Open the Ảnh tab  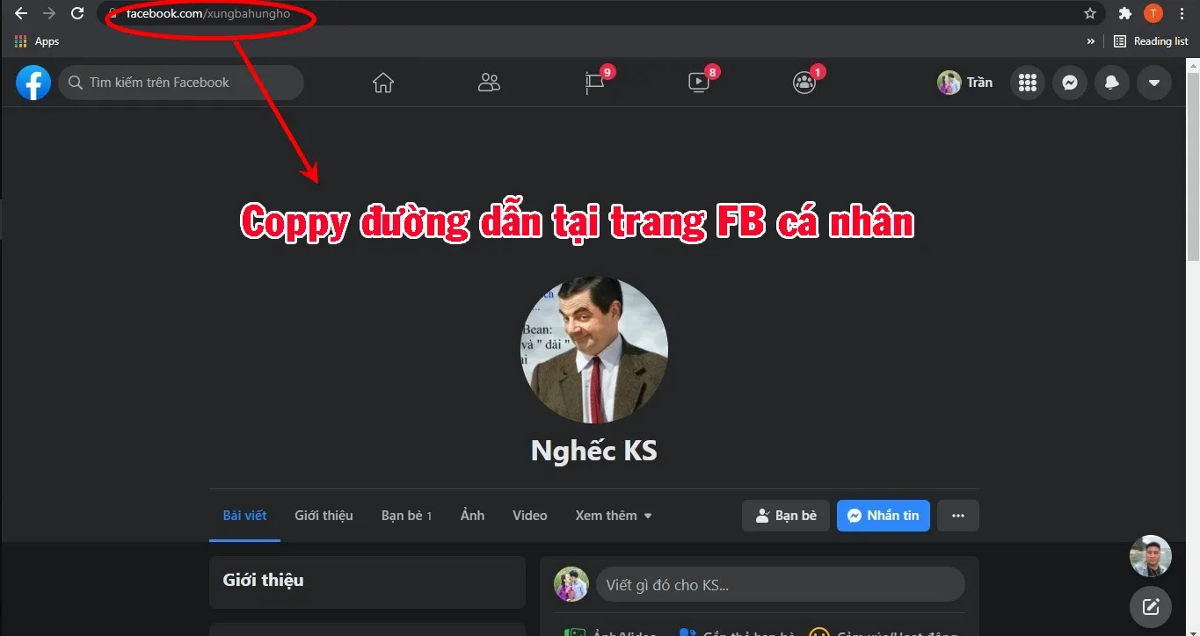473,516
